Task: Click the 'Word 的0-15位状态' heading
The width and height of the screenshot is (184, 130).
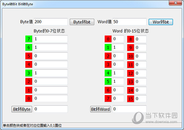Action: 130,31
